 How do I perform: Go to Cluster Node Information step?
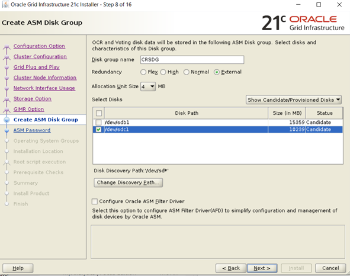tap(45, 78)
